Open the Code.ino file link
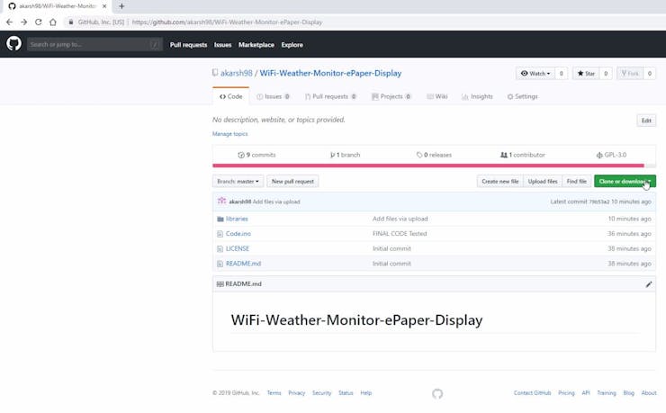The width and height of the screenshot is (666, 413). tap(238, 234)
